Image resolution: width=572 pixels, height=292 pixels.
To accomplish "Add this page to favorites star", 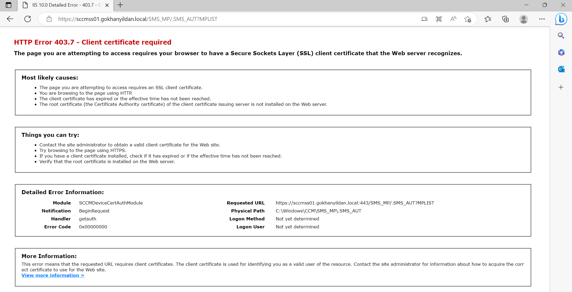I will (468, 19).
